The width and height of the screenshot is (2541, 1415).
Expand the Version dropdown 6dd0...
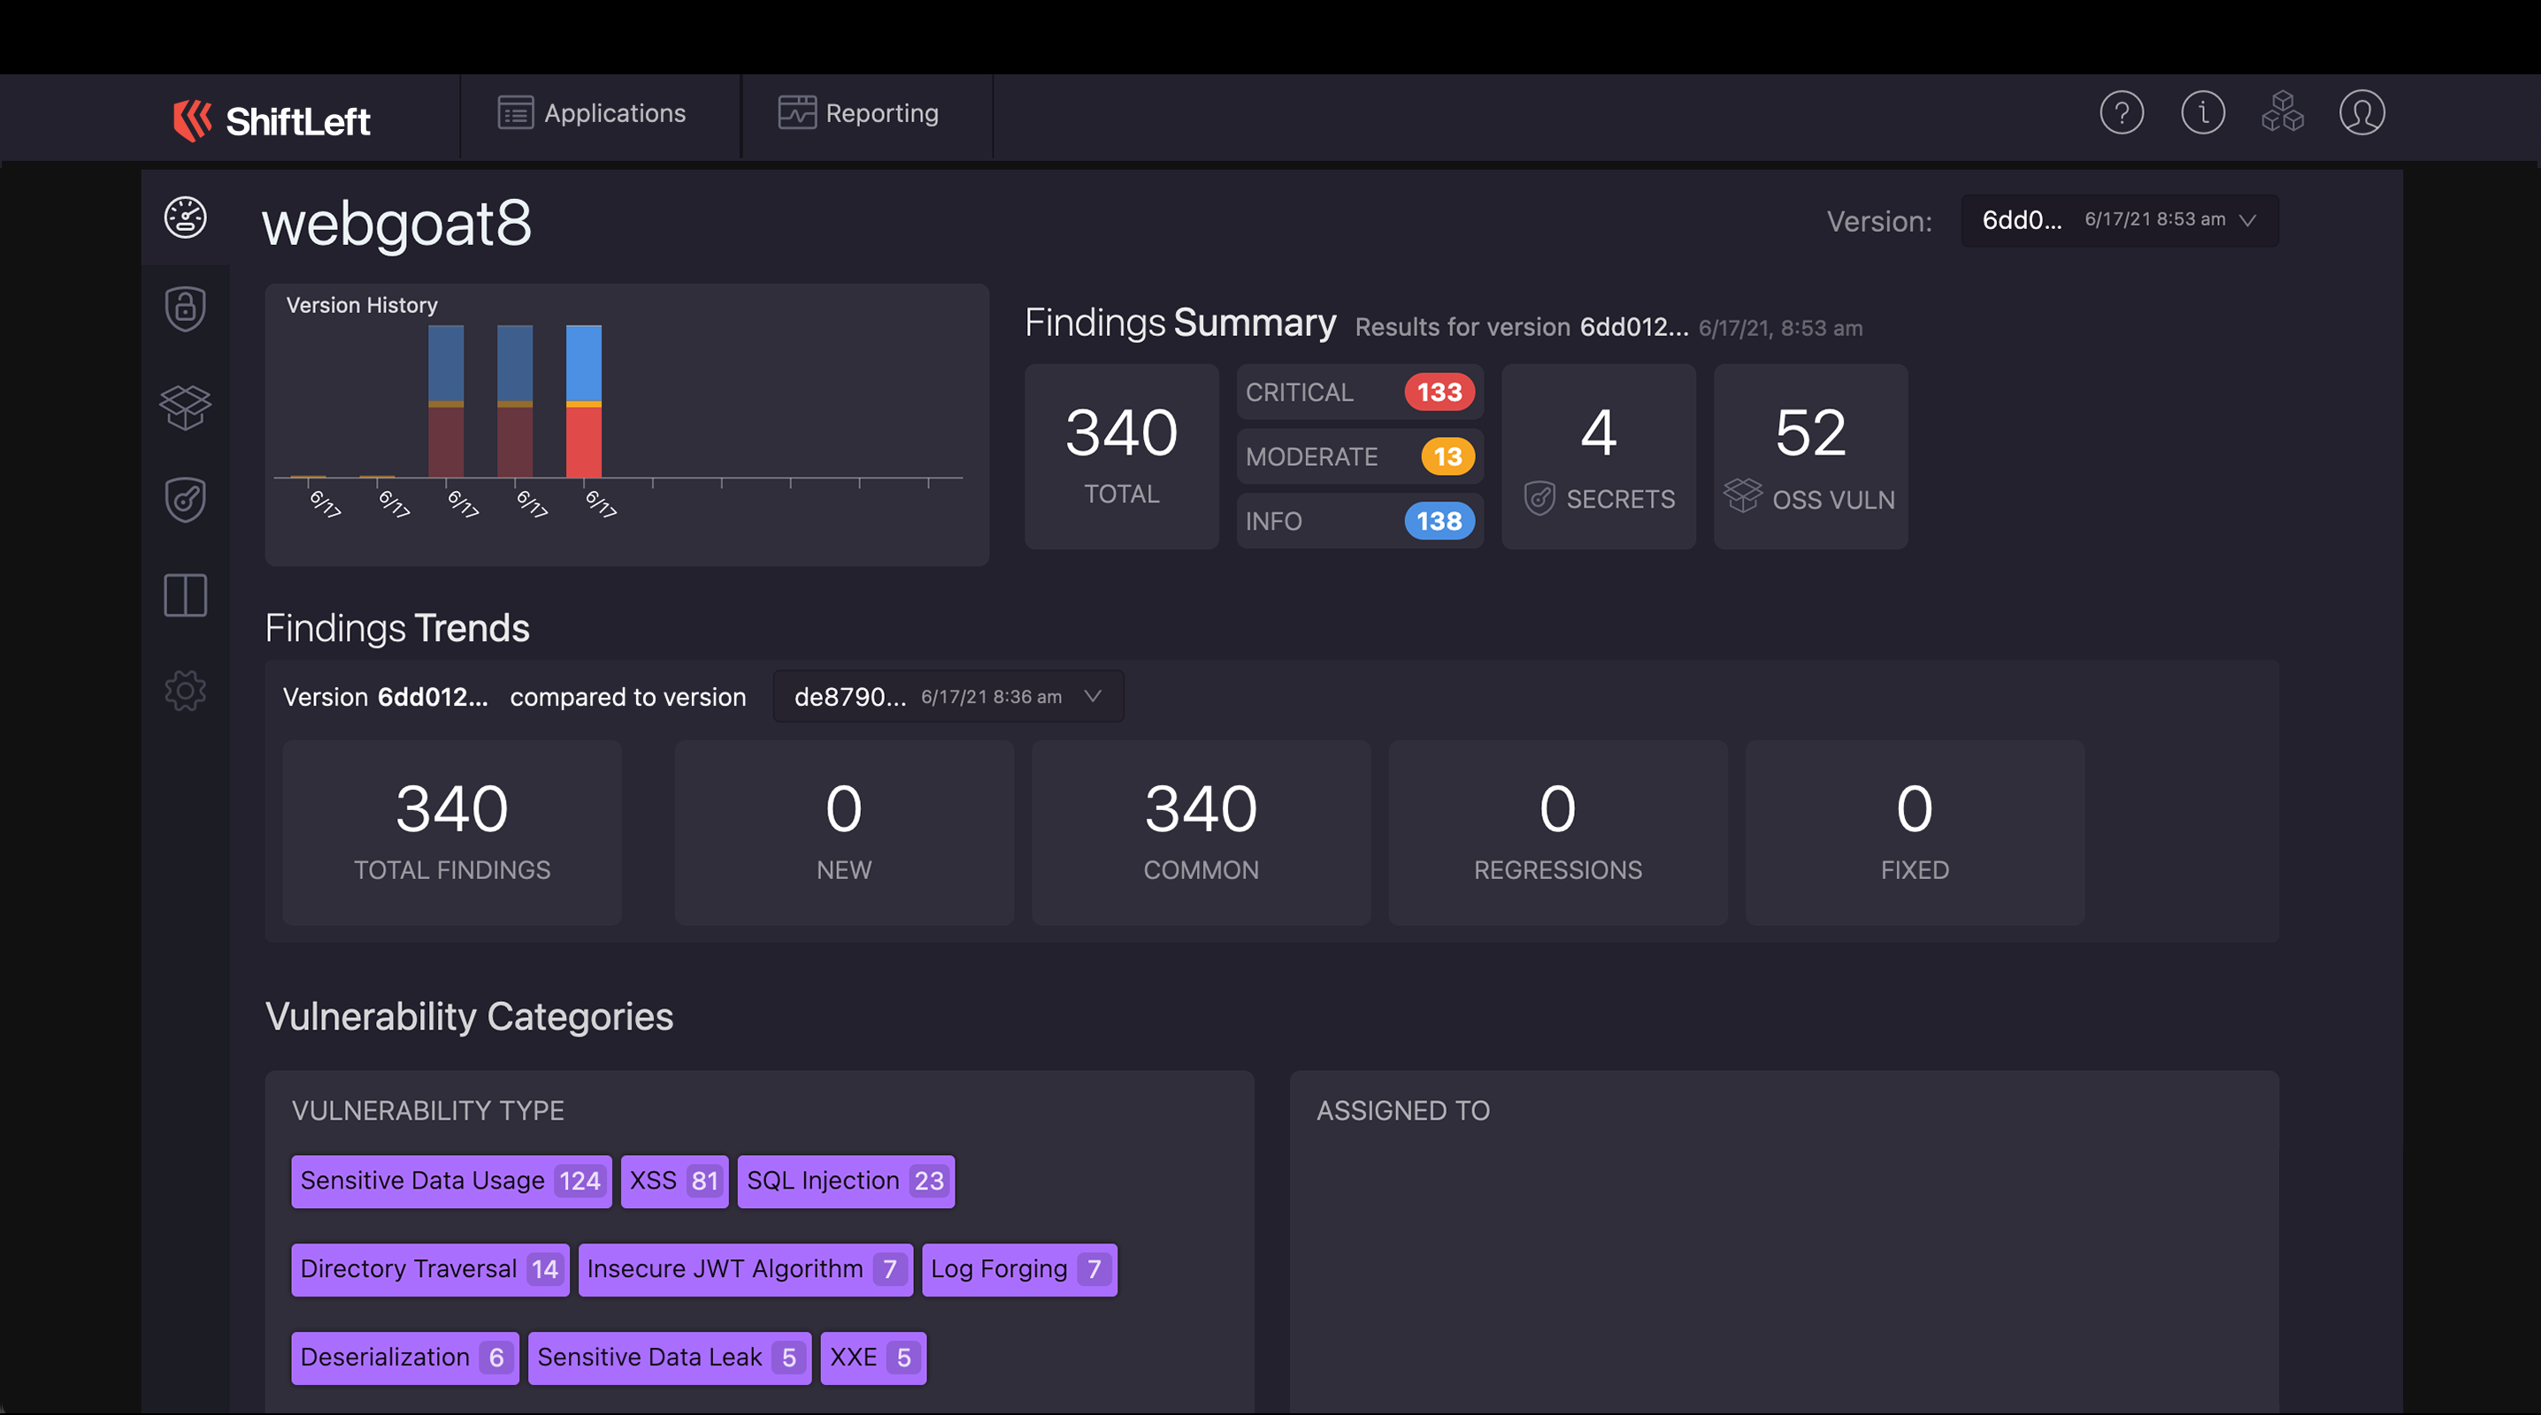[2119, 220]
